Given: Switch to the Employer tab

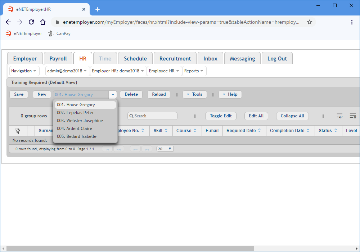Looking at the screenshot, I should pos(25,59).
